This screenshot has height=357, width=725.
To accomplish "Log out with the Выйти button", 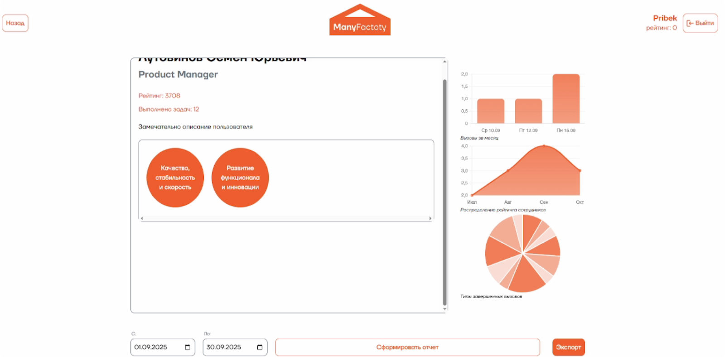I will click(700, 23).
